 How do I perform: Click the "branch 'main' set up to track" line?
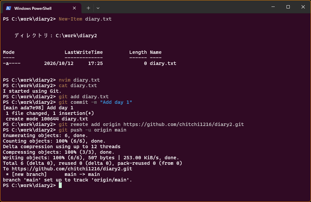[x=67, y=180]
